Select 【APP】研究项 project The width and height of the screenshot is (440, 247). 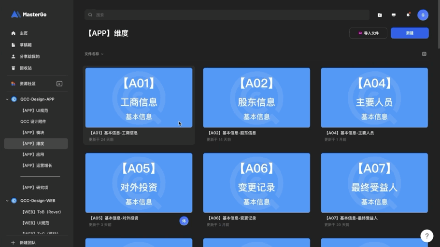[34, 188]
